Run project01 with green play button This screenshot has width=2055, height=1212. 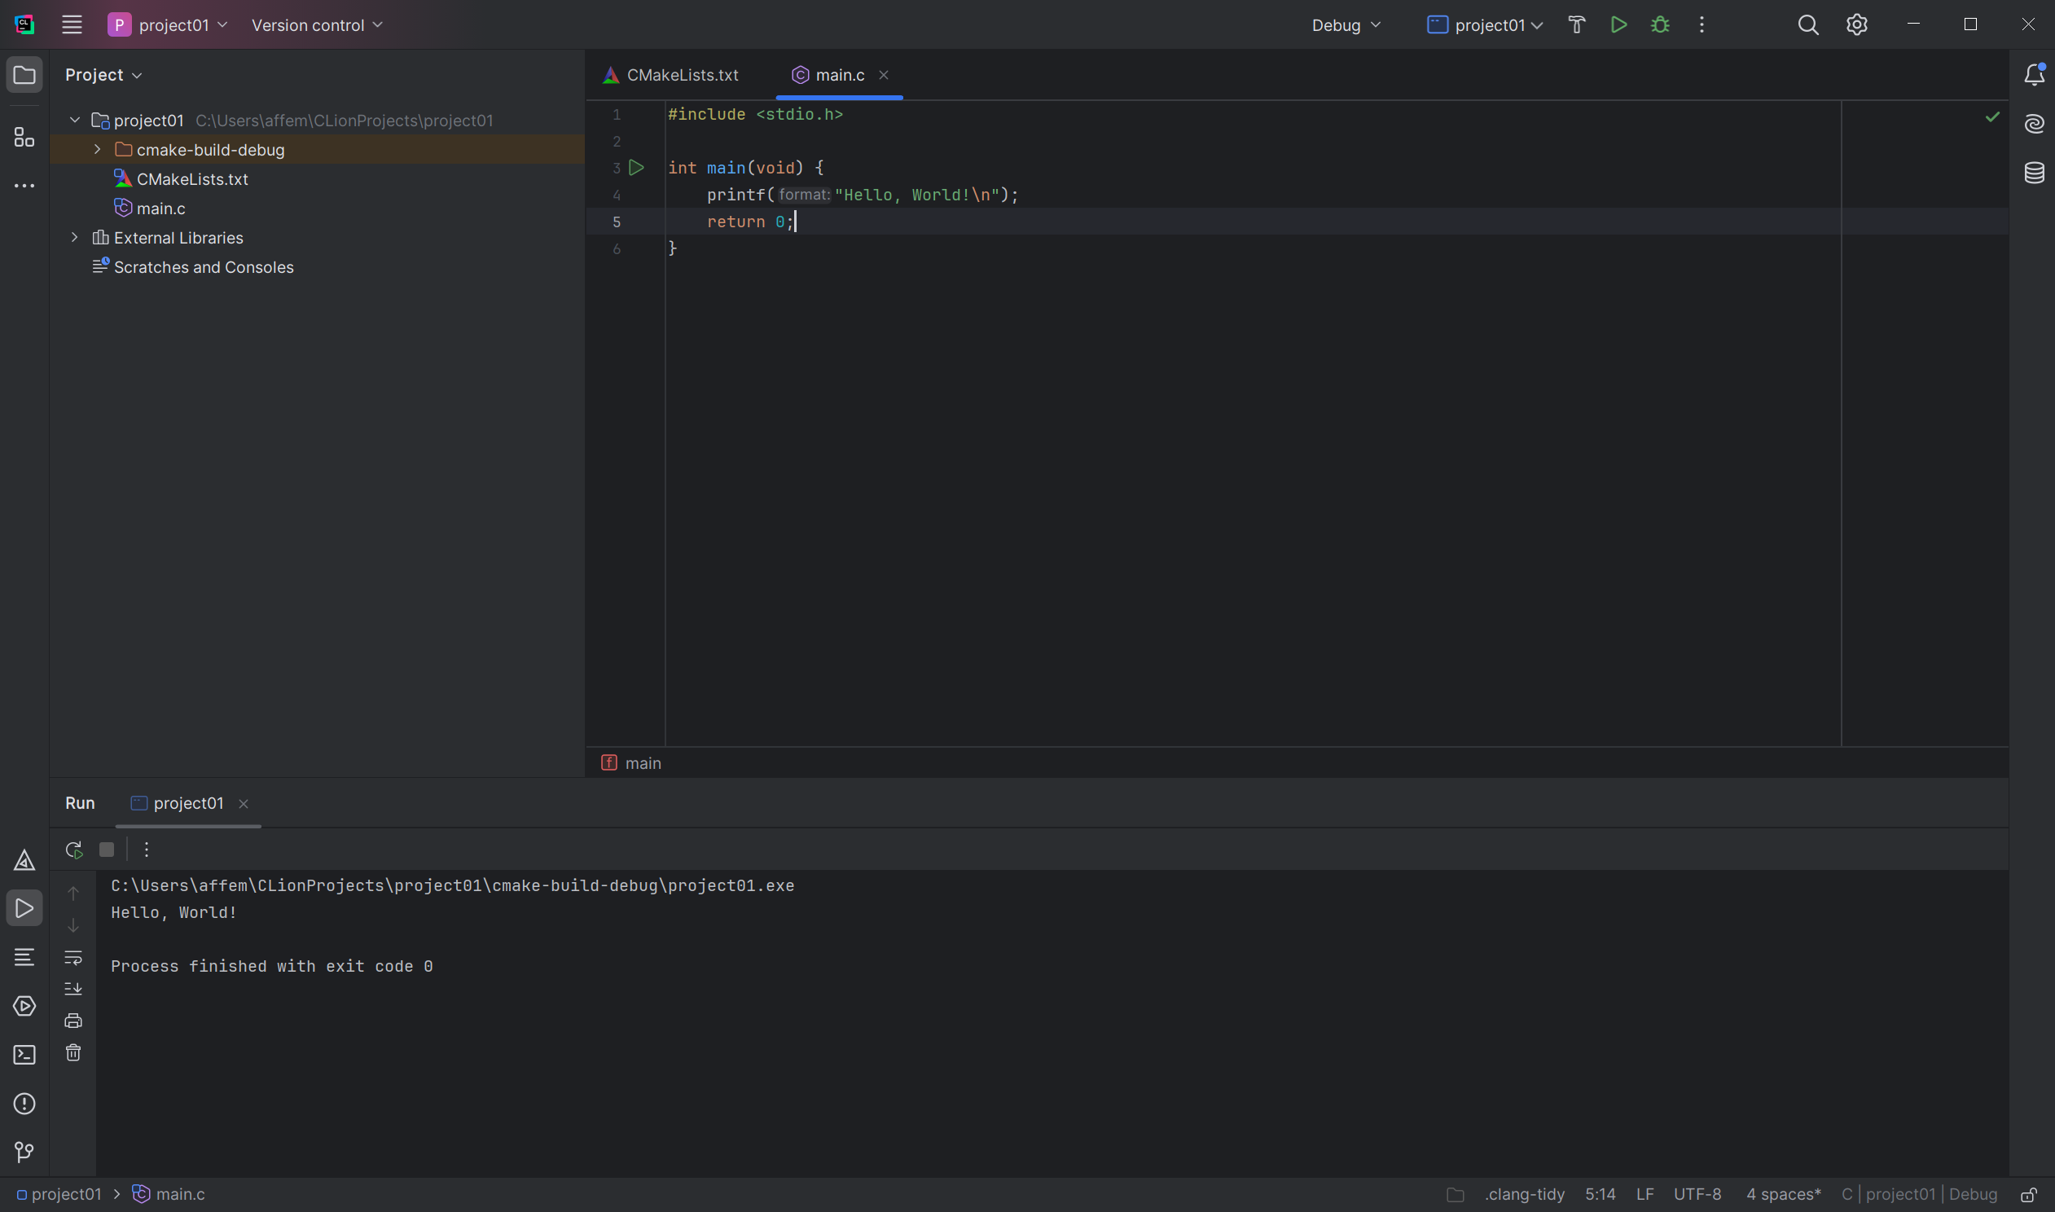1618,25
